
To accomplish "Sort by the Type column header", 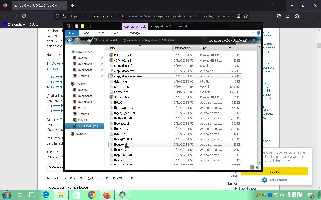I will click(x=212, y=48).
